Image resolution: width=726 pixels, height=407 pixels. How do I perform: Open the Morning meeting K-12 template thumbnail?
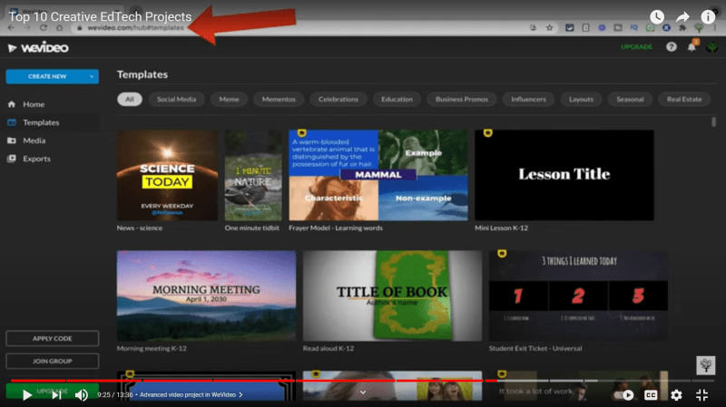(x=206, y=295)
